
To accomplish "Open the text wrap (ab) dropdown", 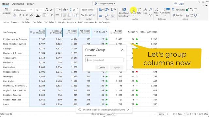I will tap(65, 9).
